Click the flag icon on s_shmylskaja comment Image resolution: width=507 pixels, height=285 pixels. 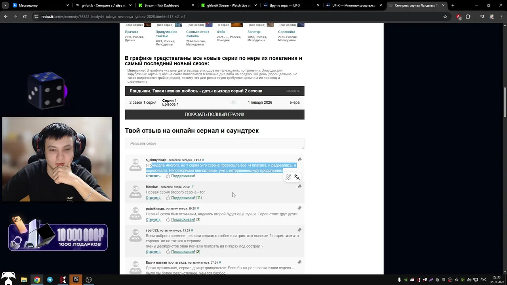click(299, 159)
